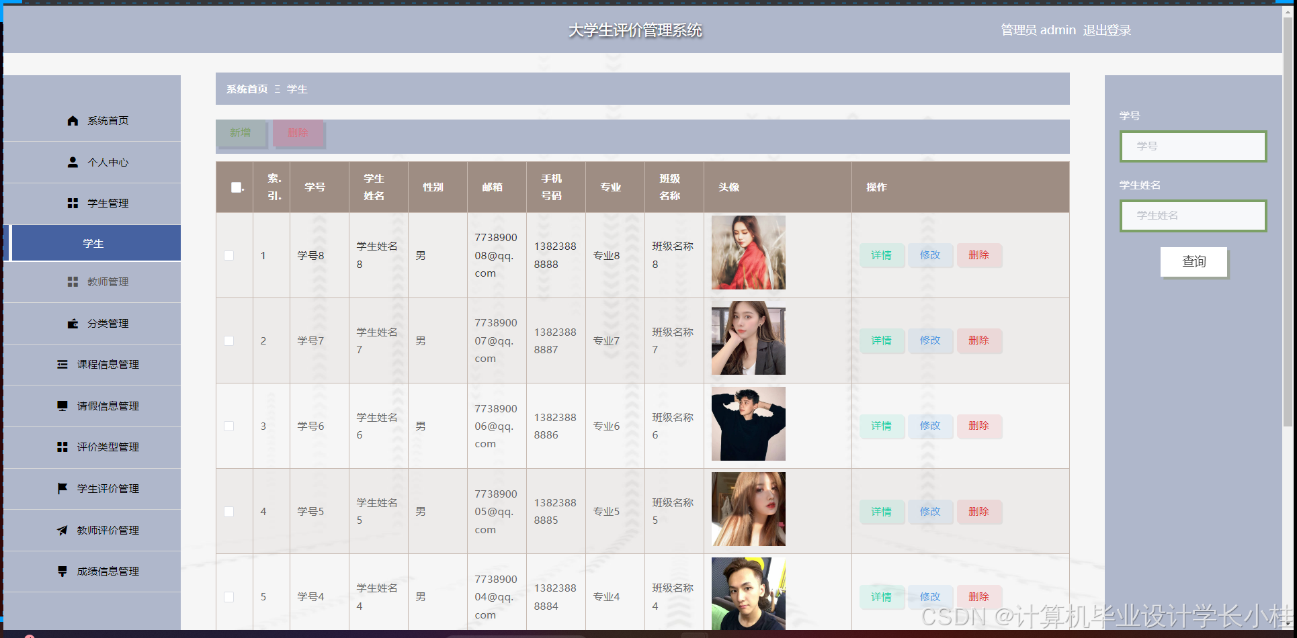Screen dimensions: 1297x638
Task: Click the flag icon beside 学生评价管理
Action: (x=62, y=489)
